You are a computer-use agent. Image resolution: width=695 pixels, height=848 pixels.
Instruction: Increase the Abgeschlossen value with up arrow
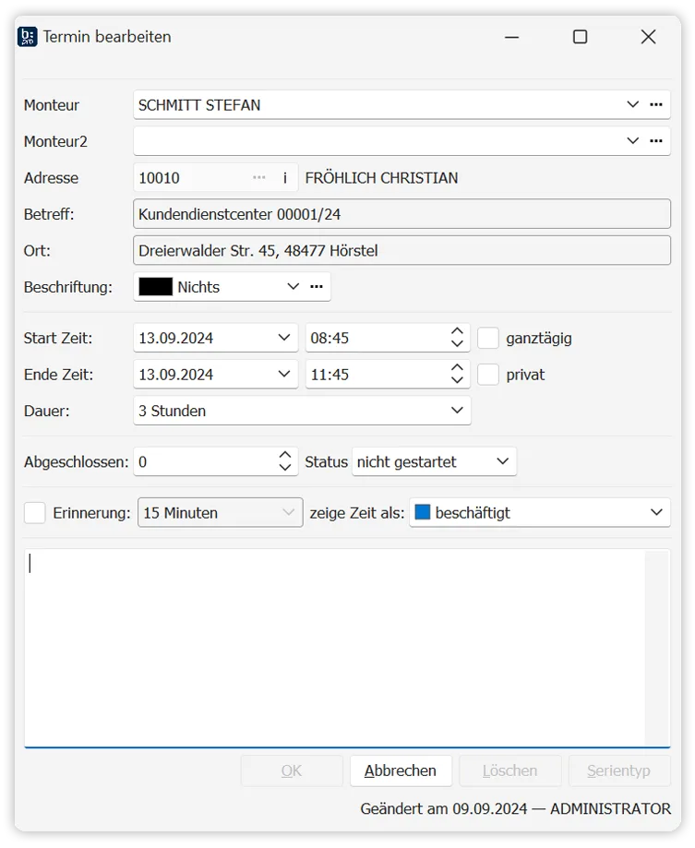285,456
